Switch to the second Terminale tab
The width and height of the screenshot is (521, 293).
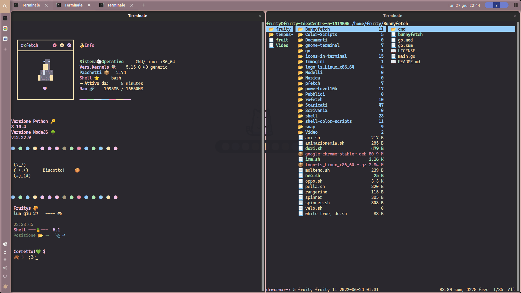[x=73, y=5]
